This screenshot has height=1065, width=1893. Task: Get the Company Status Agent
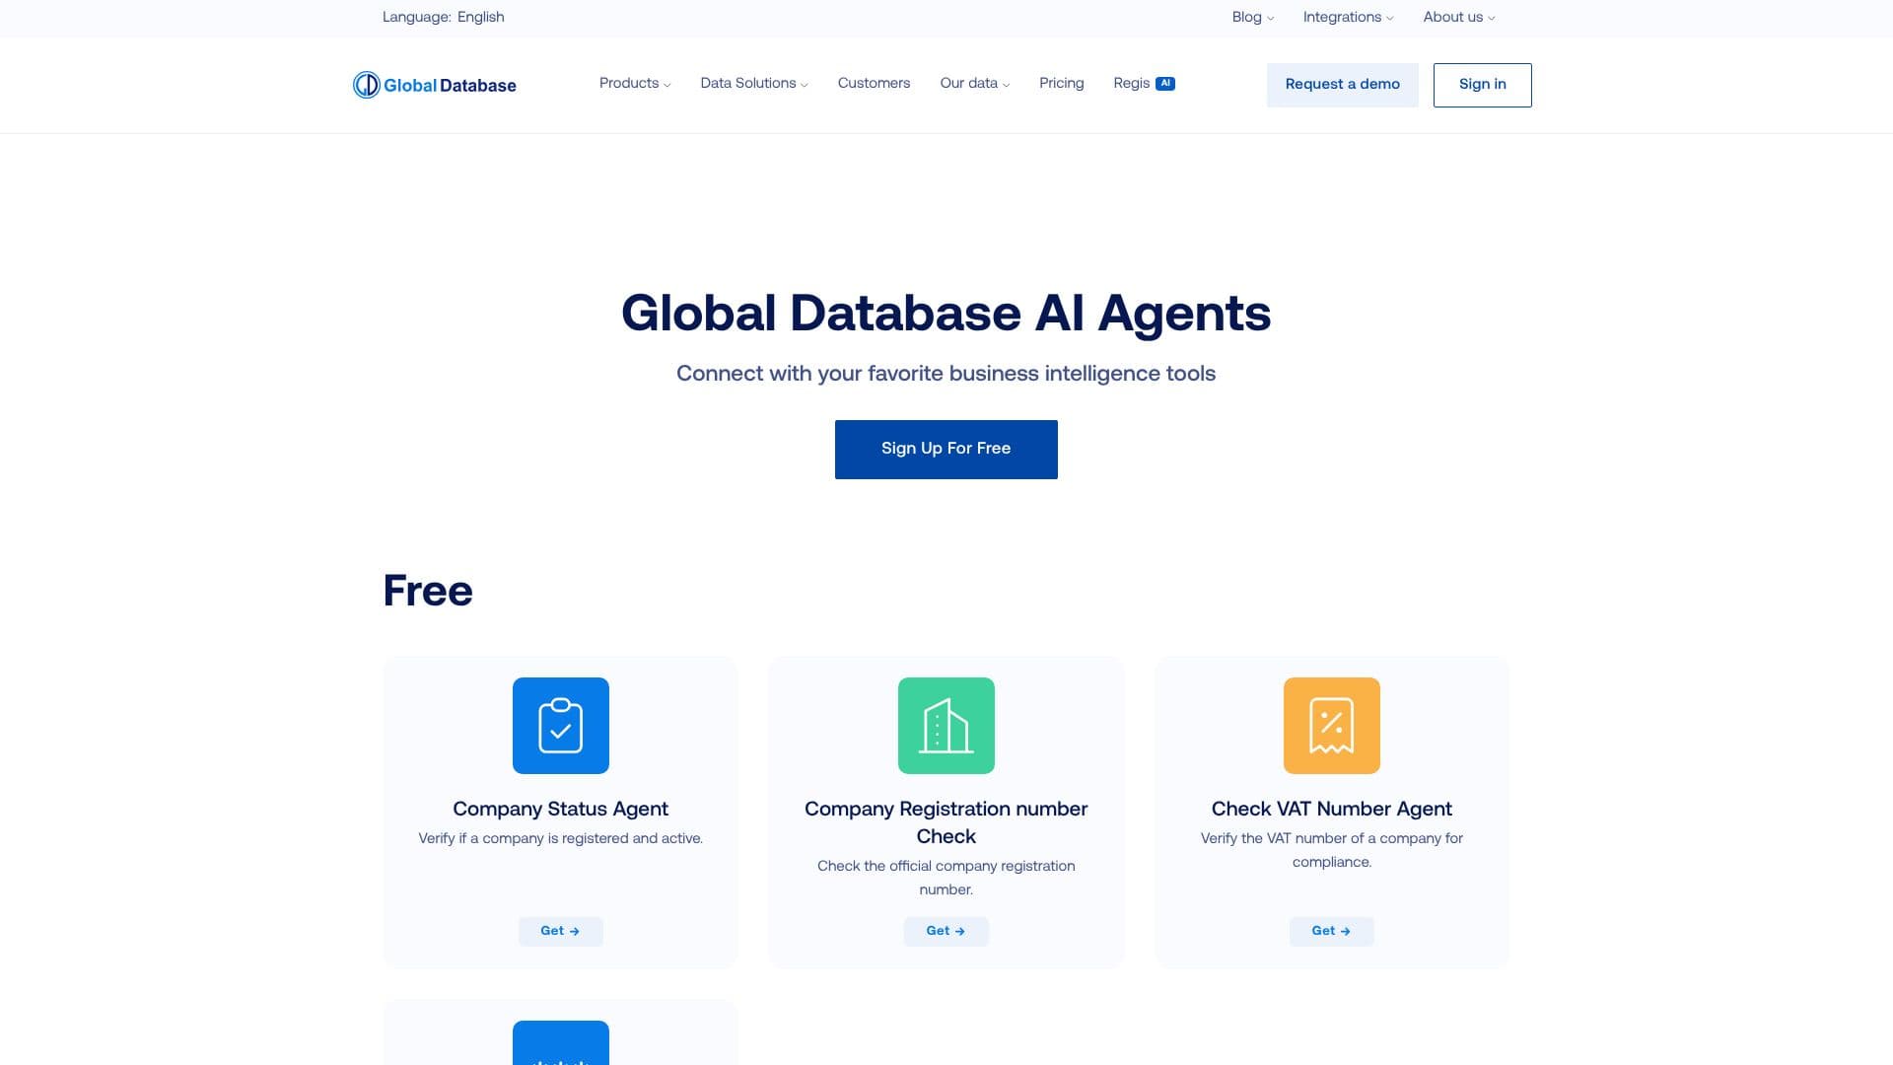561,931
